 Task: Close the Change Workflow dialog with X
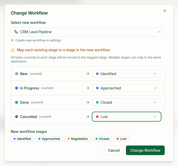[x=165, y=11]
